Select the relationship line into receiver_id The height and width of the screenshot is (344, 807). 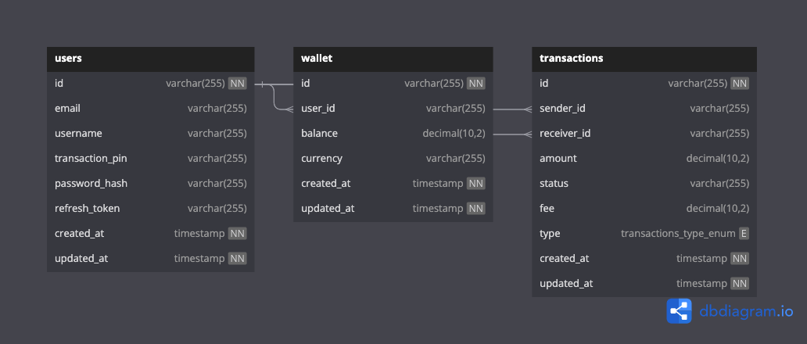pos(512,134)
